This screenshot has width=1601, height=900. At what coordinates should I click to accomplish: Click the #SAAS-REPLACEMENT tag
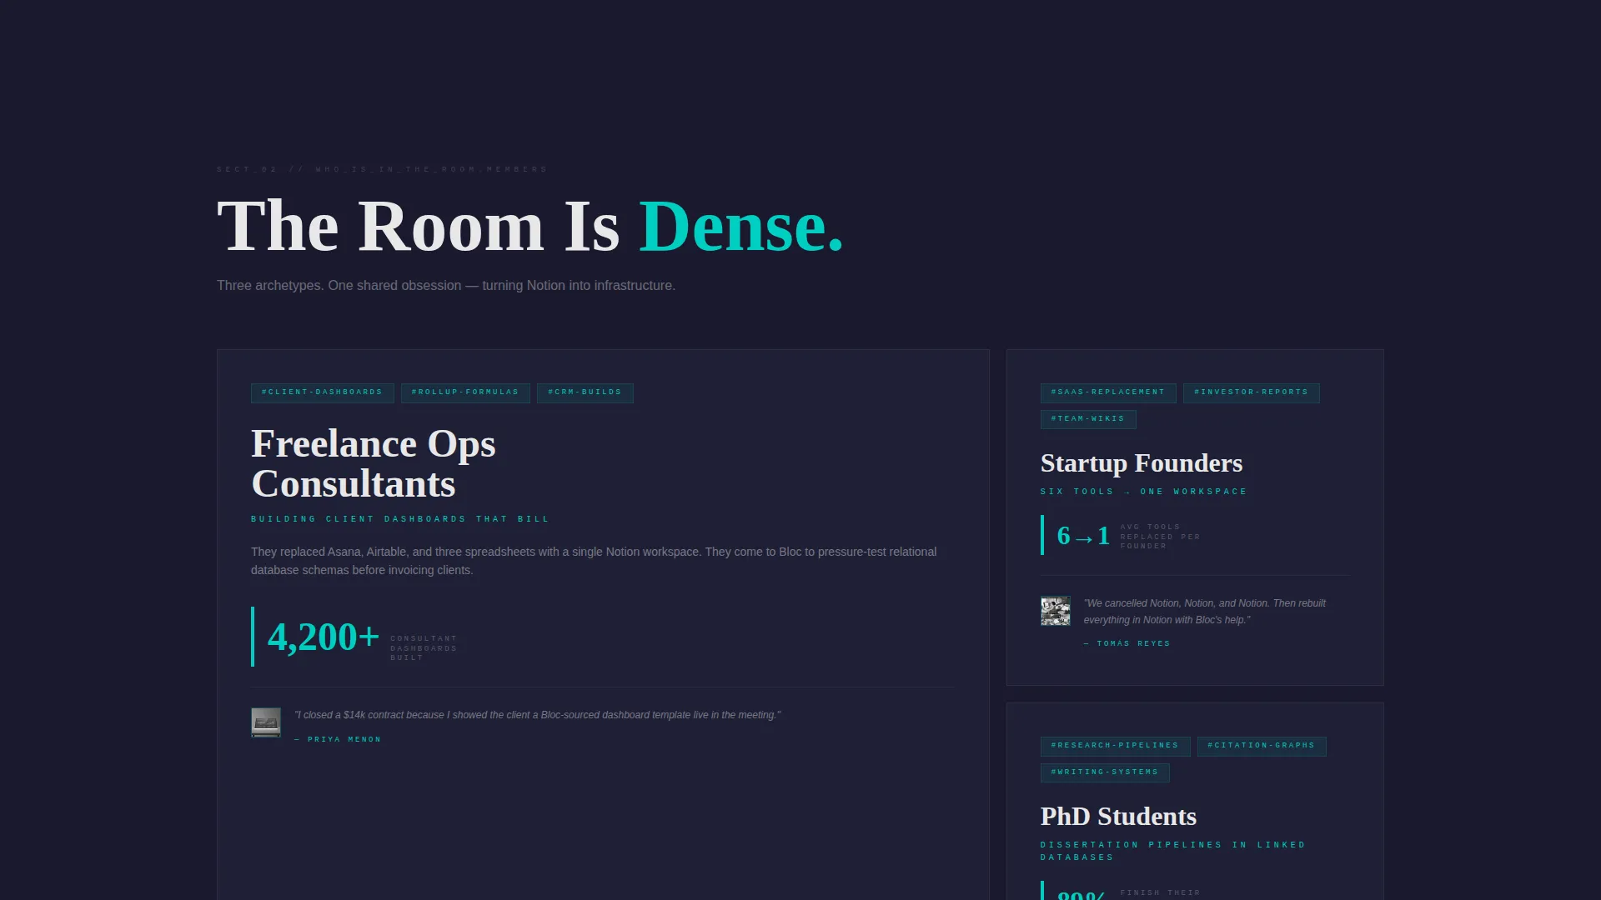point(1108,392)
